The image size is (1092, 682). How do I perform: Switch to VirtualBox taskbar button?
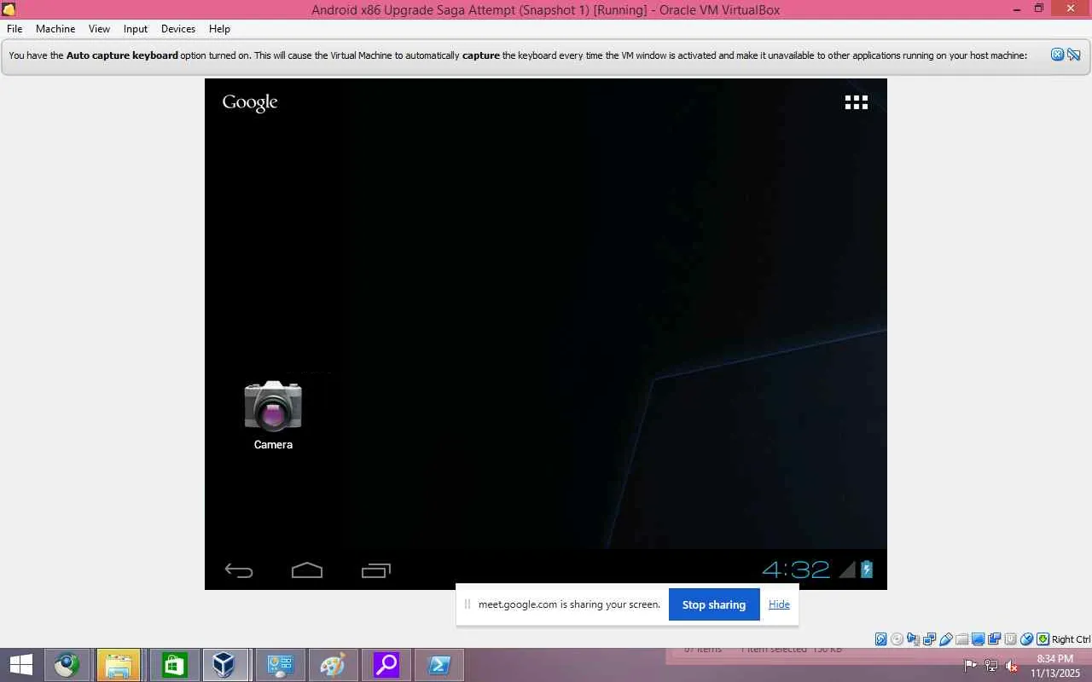[225, 665]
